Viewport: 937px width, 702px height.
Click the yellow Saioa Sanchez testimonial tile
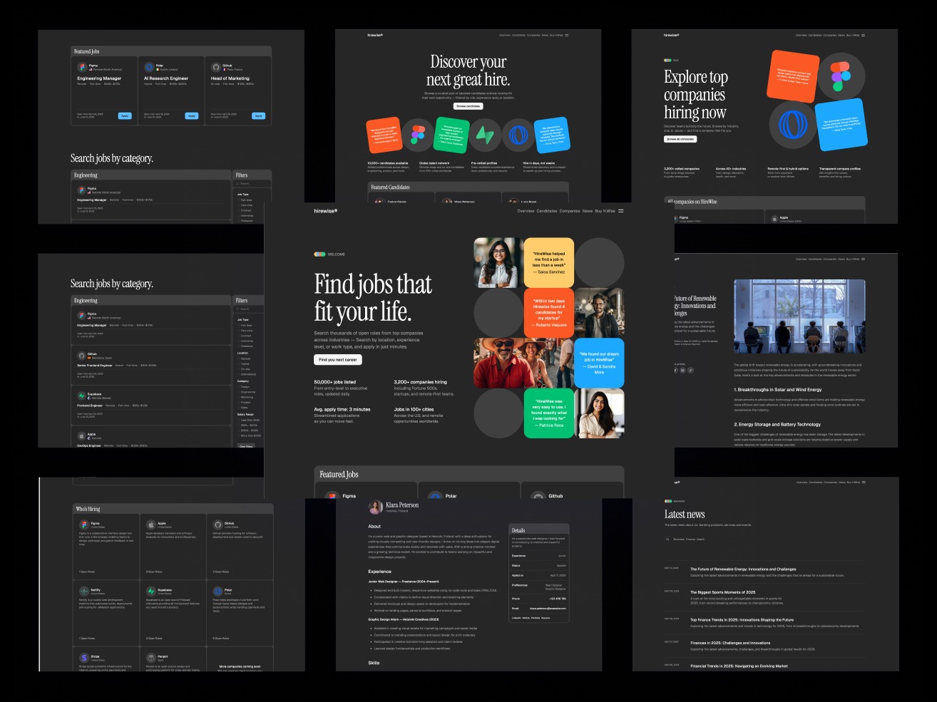point(548,262)
